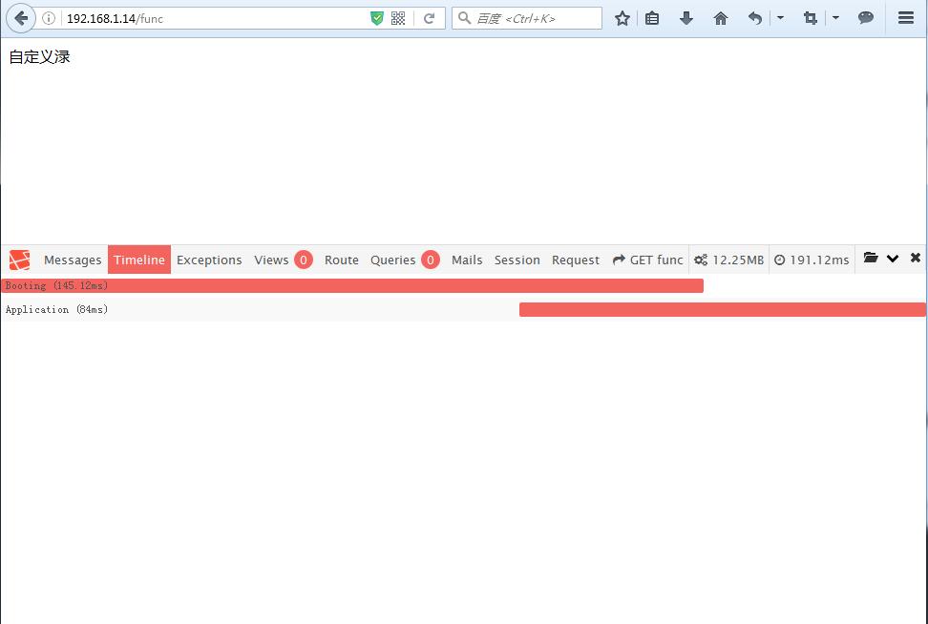This screenshot has height=624, width=928.
Task: Click the browser back arrow button
Action: coord(21,18)
